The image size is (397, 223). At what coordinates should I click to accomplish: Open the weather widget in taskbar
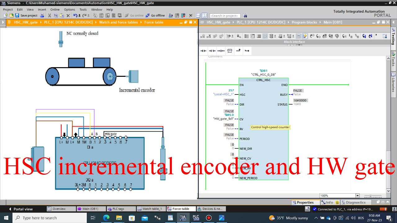pyautogui.click(x=288, y=218)
